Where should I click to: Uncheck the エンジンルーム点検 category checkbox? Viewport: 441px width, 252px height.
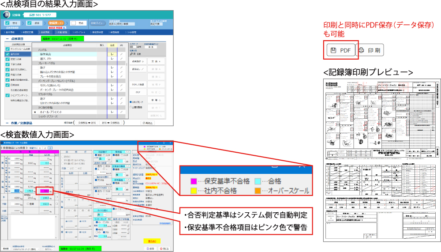(7, 49)
